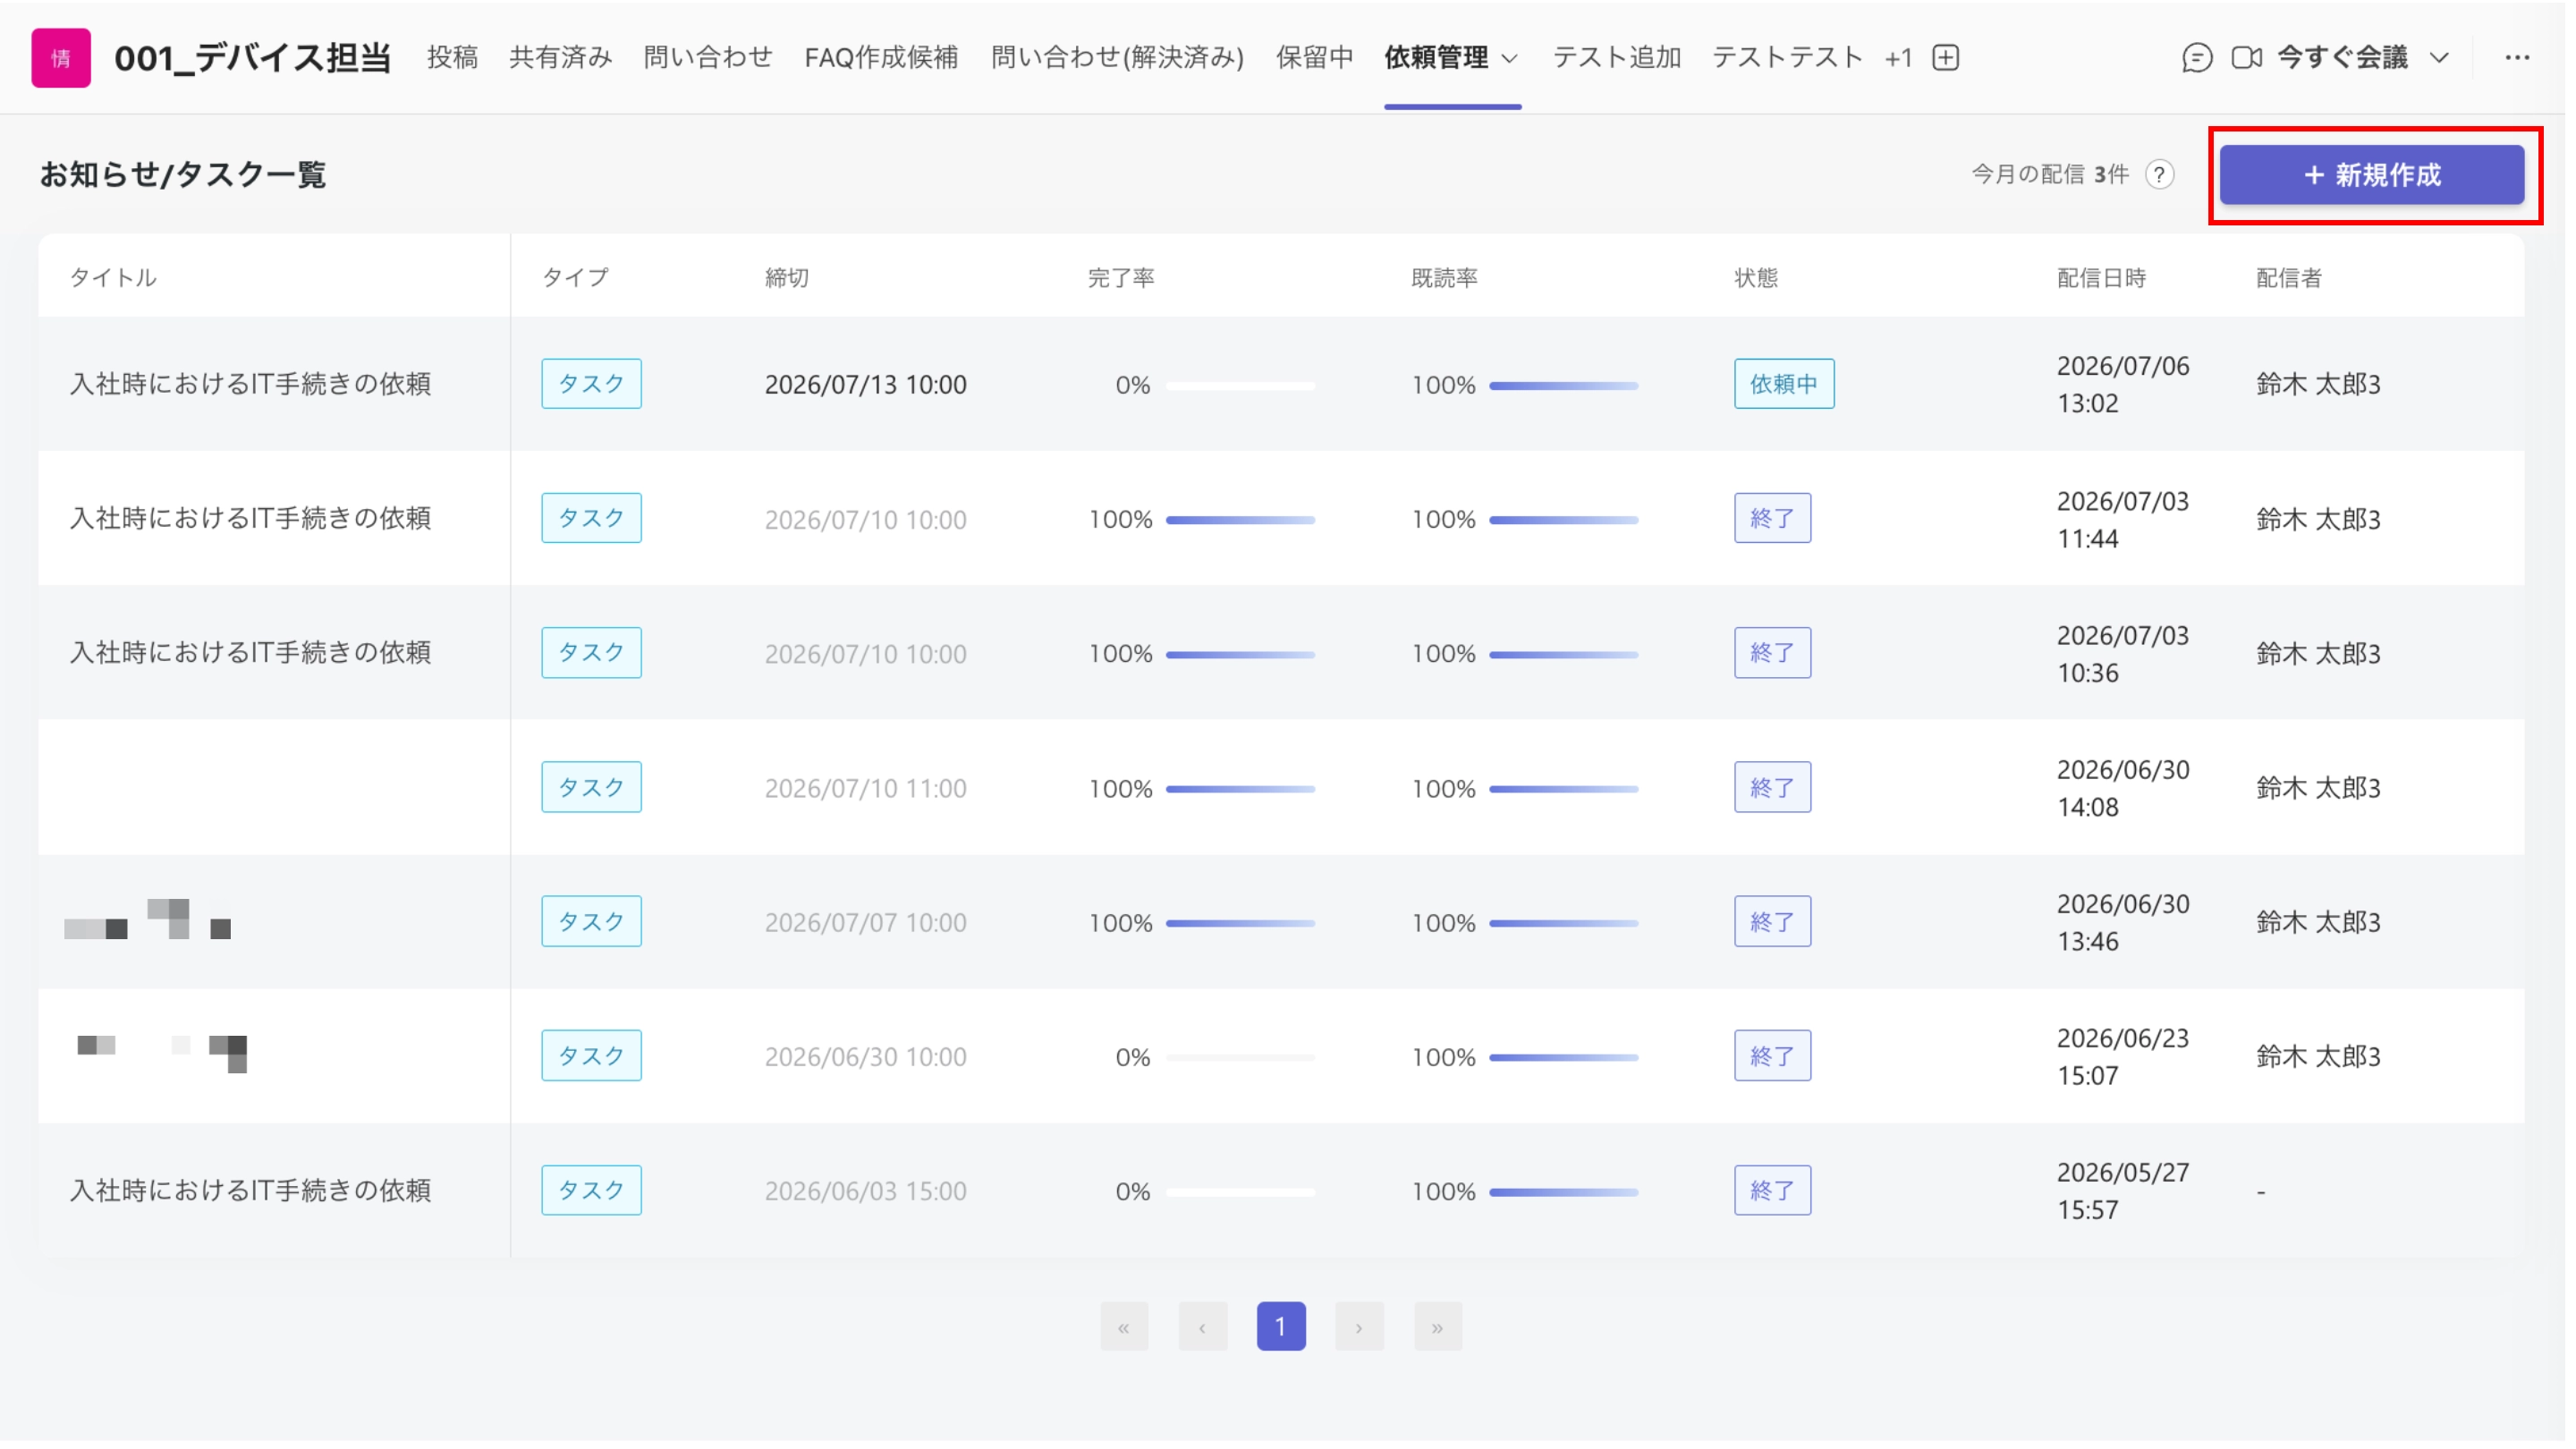
Task: Click the 完了率 column header
Action: point(1121,278)
